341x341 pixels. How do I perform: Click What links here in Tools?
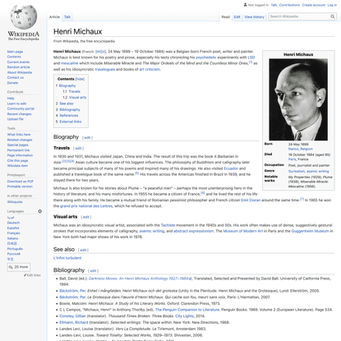pos(19,135)
